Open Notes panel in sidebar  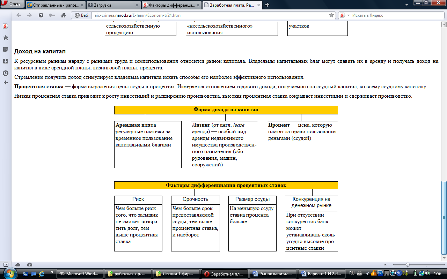[6, 50]
